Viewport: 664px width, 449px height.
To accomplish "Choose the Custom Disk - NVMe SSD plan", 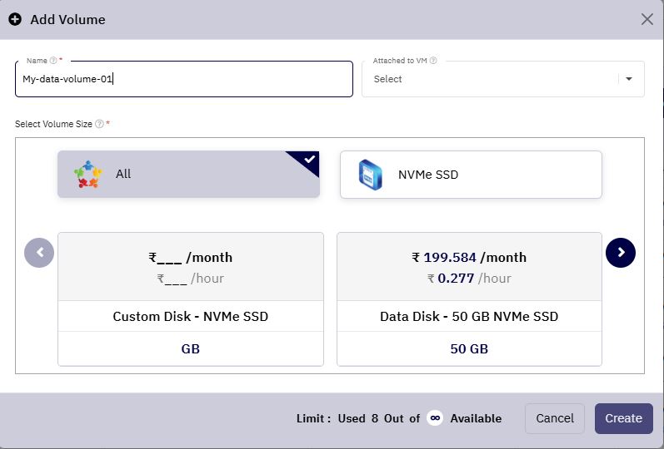I will tap(191, 299).
